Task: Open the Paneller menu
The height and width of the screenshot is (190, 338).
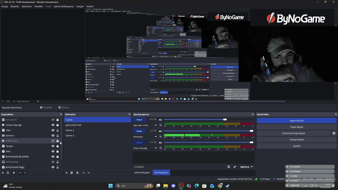Action: click(x=39, y=6)
